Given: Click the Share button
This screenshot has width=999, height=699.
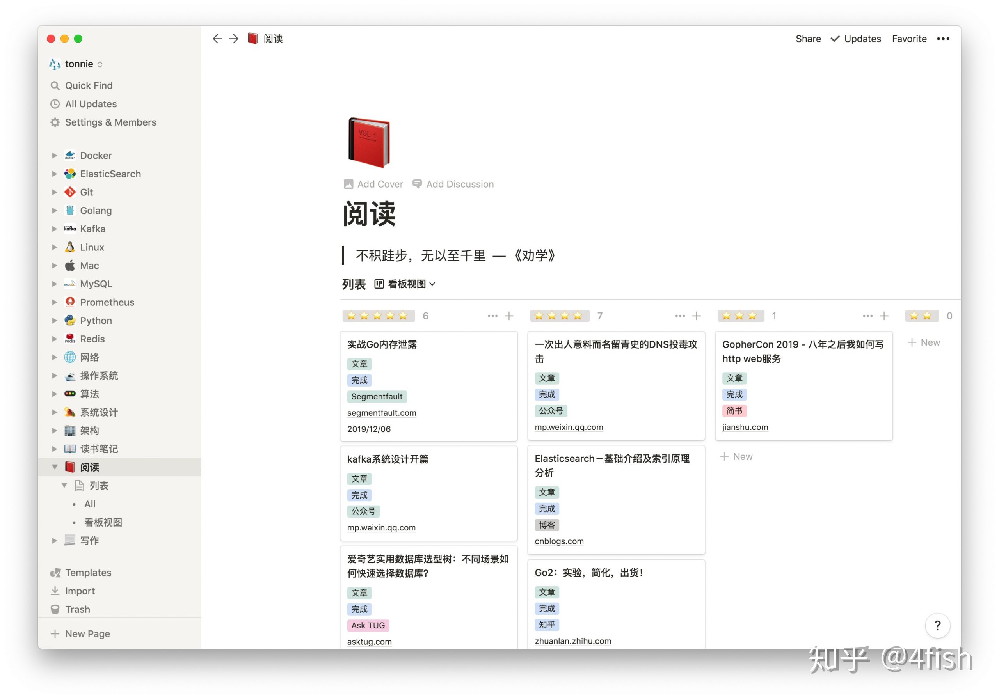Looking at the screenshot, I should click(x=808, y=39).
